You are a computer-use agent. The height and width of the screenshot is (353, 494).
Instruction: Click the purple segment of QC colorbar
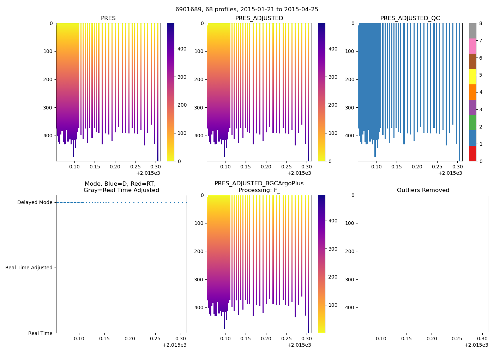point(472,107)
